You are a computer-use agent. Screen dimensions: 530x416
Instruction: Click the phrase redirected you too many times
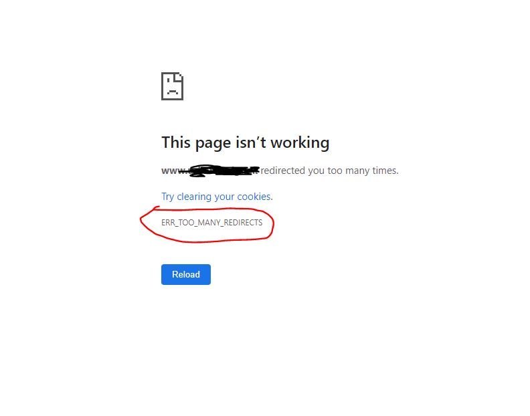[x=329, y=171]
